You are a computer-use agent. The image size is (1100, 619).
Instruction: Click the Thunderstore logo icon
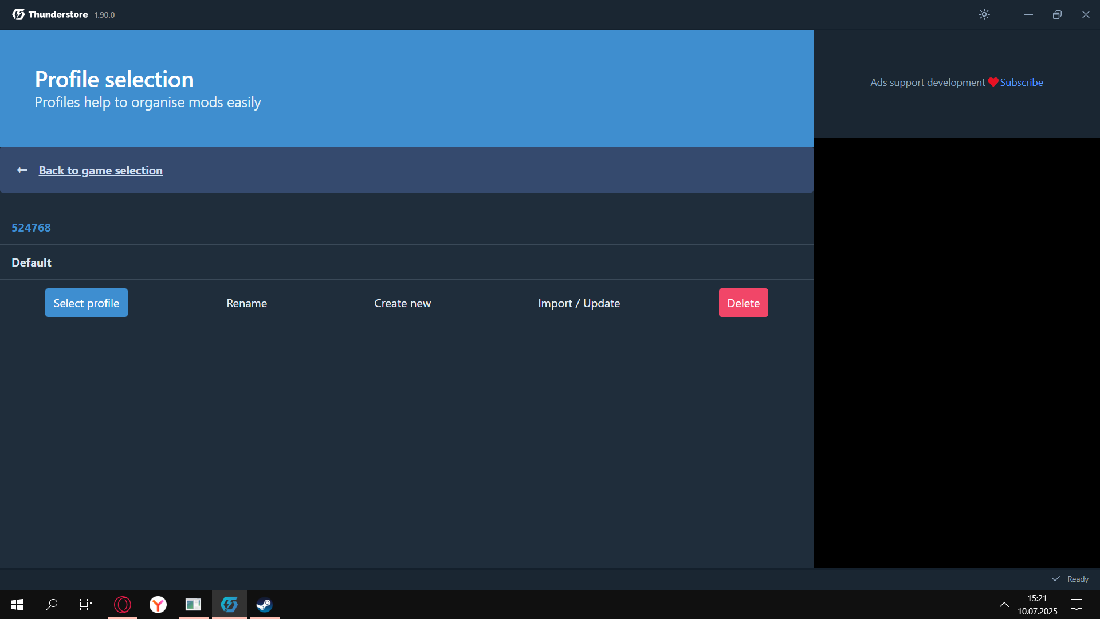(18, 14)
